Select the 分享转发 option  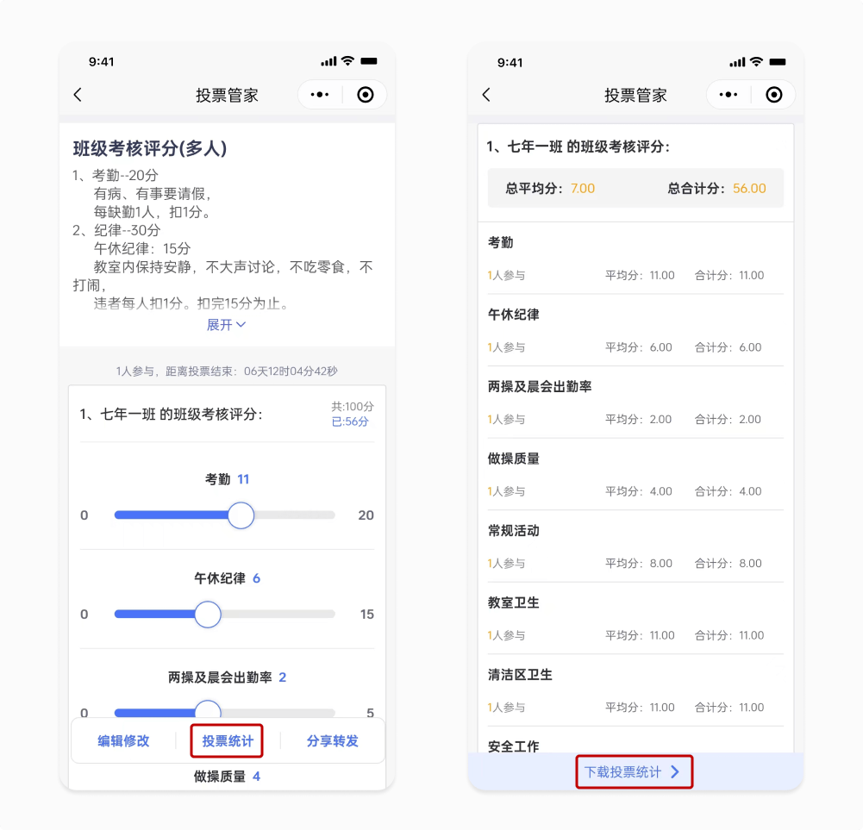pos(333,741)
